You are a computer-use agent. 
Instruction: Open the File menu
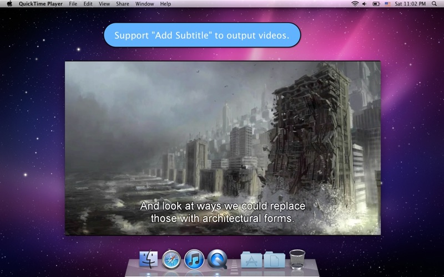[x=73, y=4]
